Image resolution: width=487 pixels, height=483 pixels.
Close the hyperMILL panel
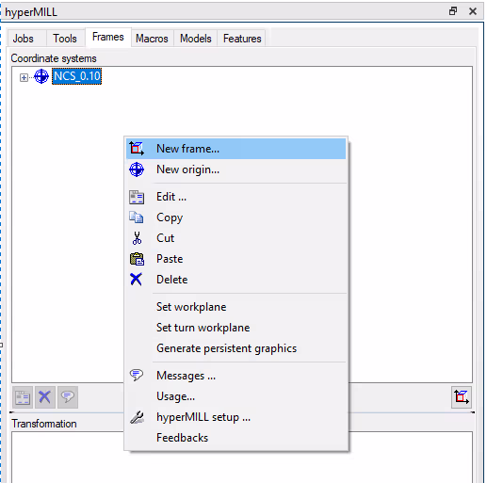coord(473,11)
